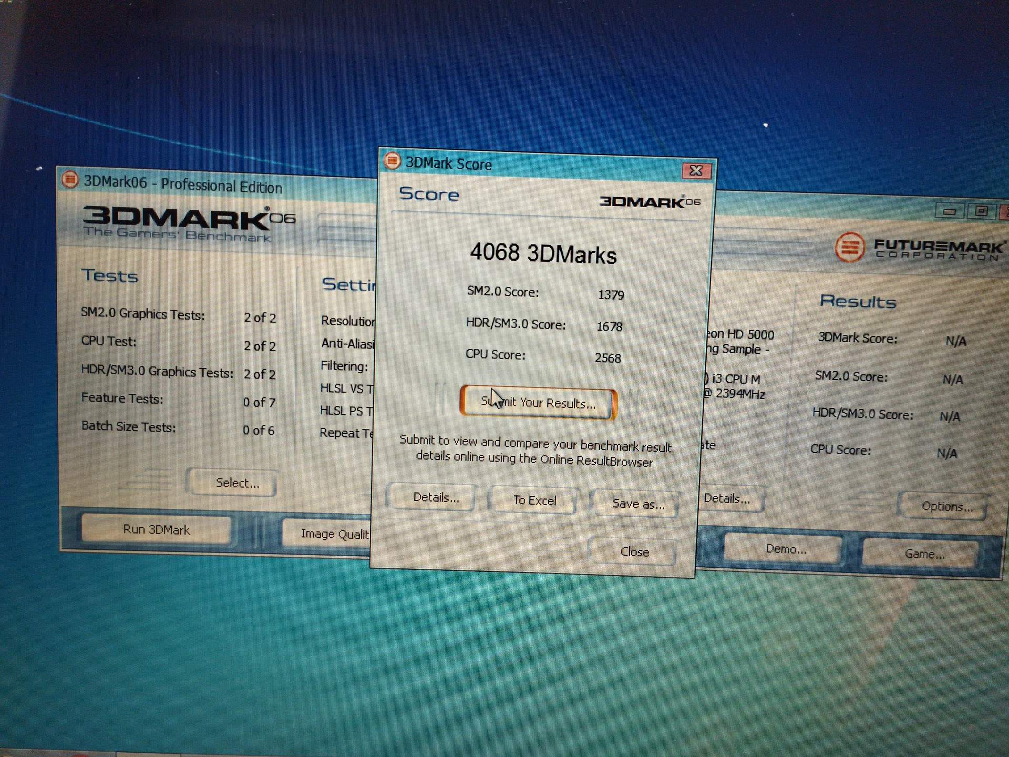Close 3DMark Score dialog via X button
This screenshot has width=1009, height=757.
(x=696, y=171)
